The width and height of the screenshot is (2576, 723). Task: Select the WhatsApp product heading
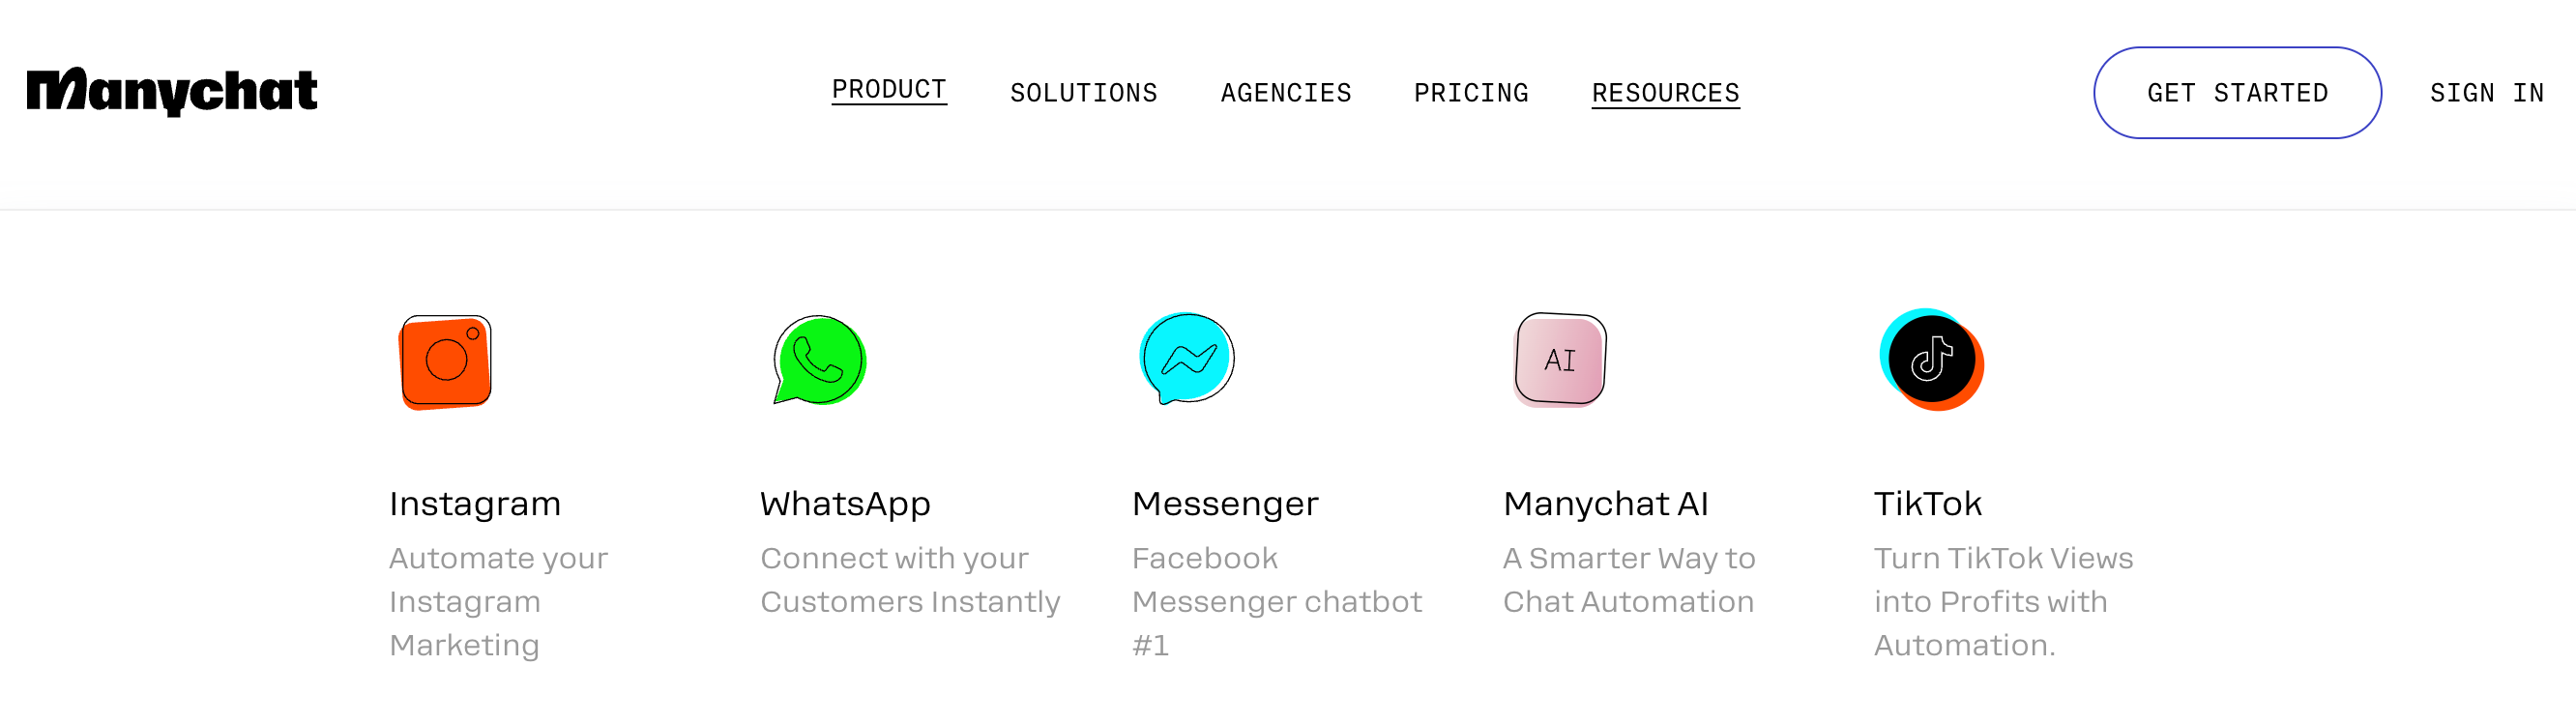point(845,504)
